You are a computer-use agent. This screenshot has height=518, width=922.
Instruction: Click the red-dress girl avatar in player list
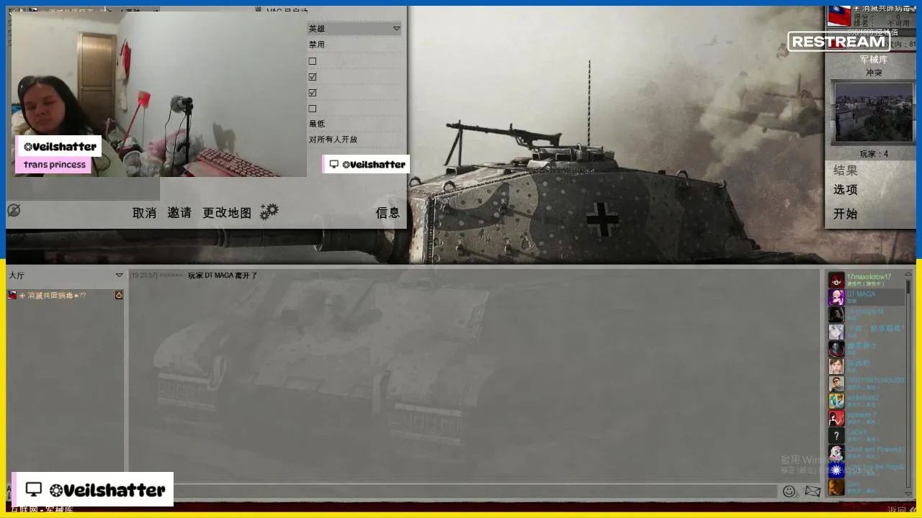click(x=836, y=418)
